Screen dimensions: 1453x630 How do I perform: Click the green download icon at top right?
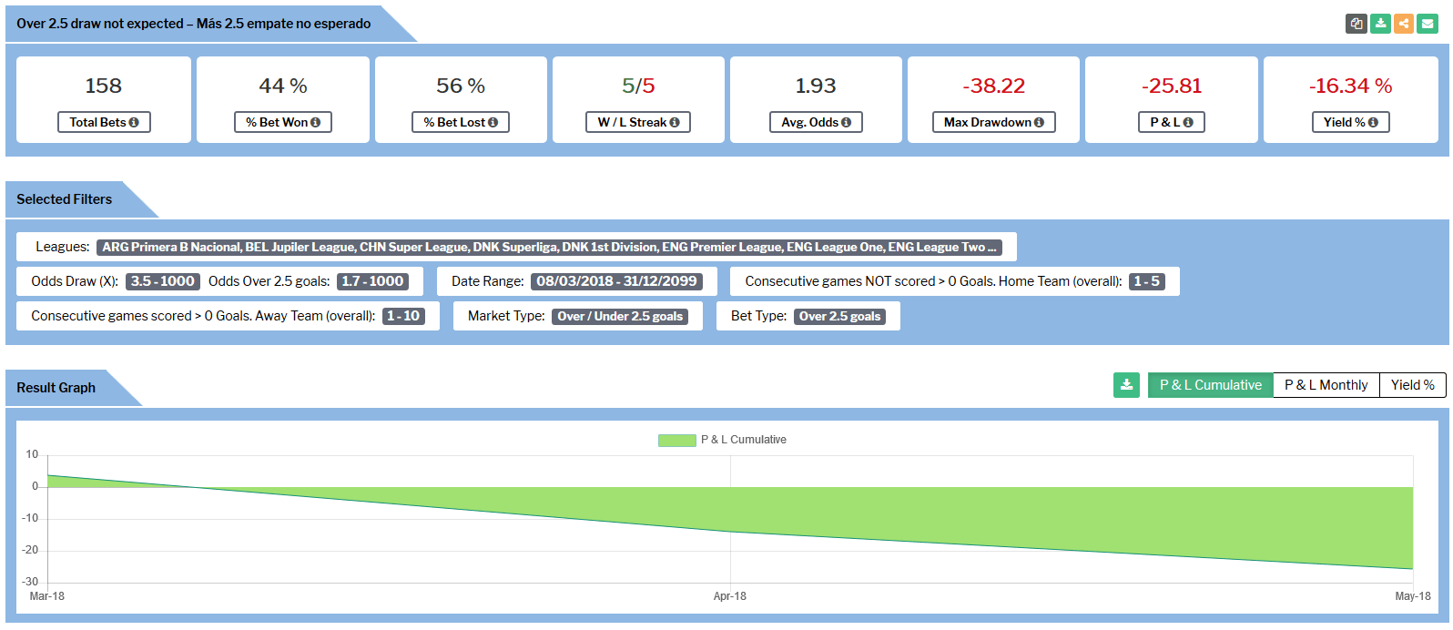pyautogui.click(x=1380, y=24)
